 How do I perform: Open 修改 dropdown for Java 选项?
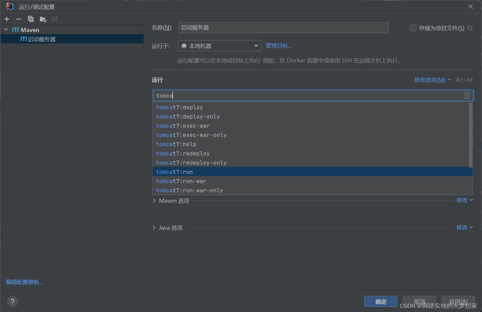(464, 227)
